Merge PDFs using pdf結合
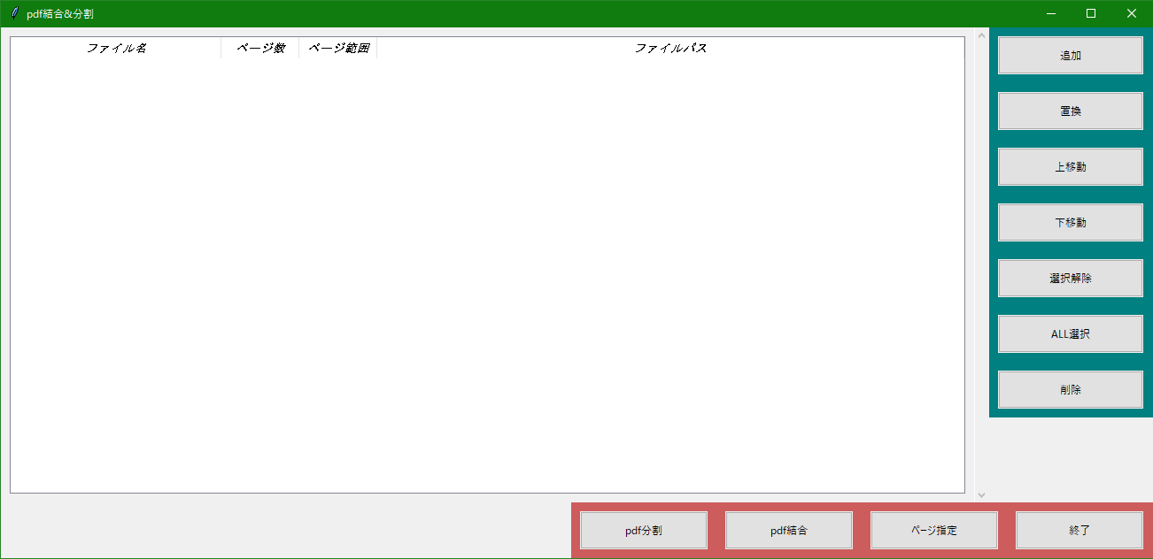The height and width of the screenshot is (559, 1153). (789, 530)
